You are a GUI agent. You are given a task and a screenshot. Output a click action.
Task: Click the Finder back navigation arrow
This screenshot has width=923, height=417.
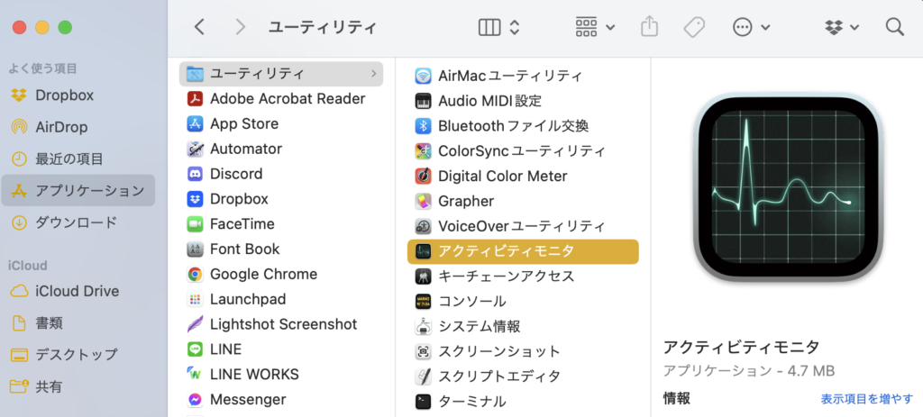pyautogui.click(x=199, y=27)
